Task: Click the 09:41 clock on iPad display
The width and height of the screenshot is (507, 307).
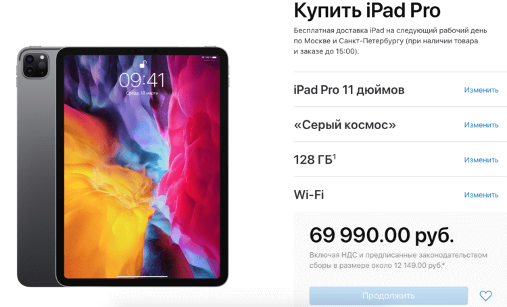Action: (x=142, y=80)
